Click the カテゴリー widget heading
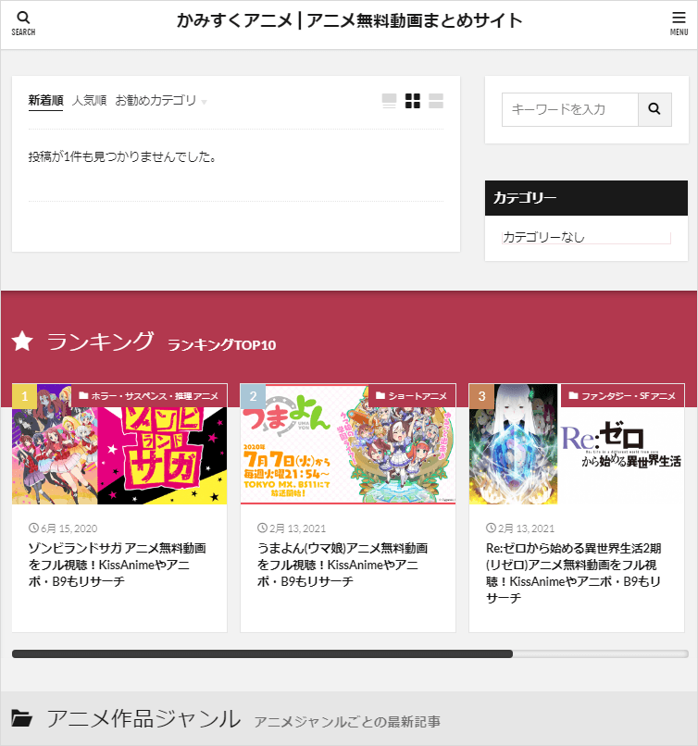 [x=586, y=198]
